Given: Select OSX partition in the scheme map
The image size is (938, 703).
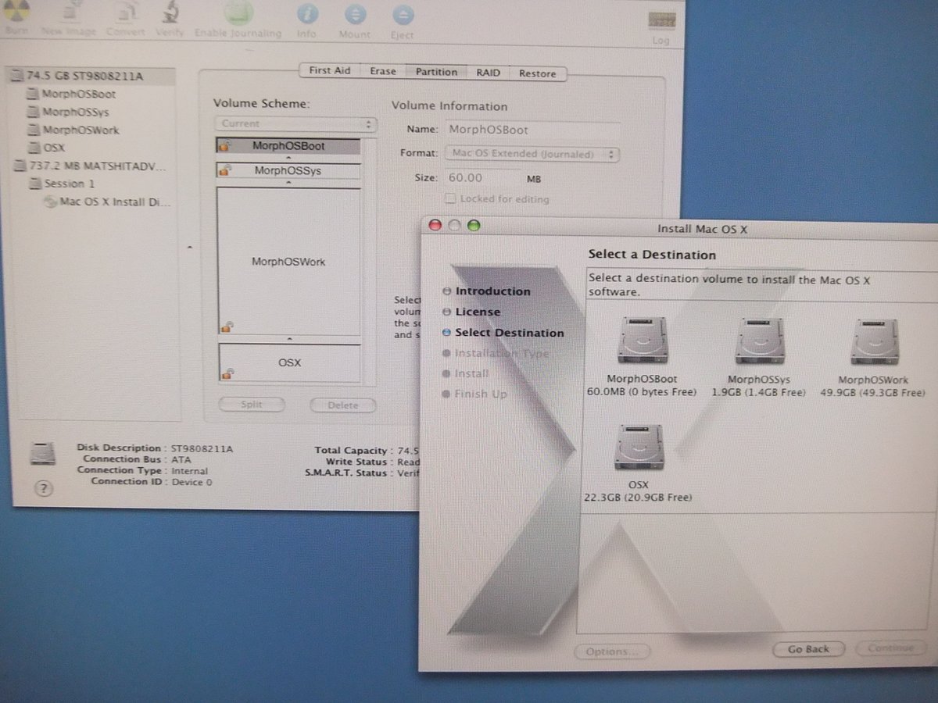Looking at the screenshot, I should pos(289,362).
